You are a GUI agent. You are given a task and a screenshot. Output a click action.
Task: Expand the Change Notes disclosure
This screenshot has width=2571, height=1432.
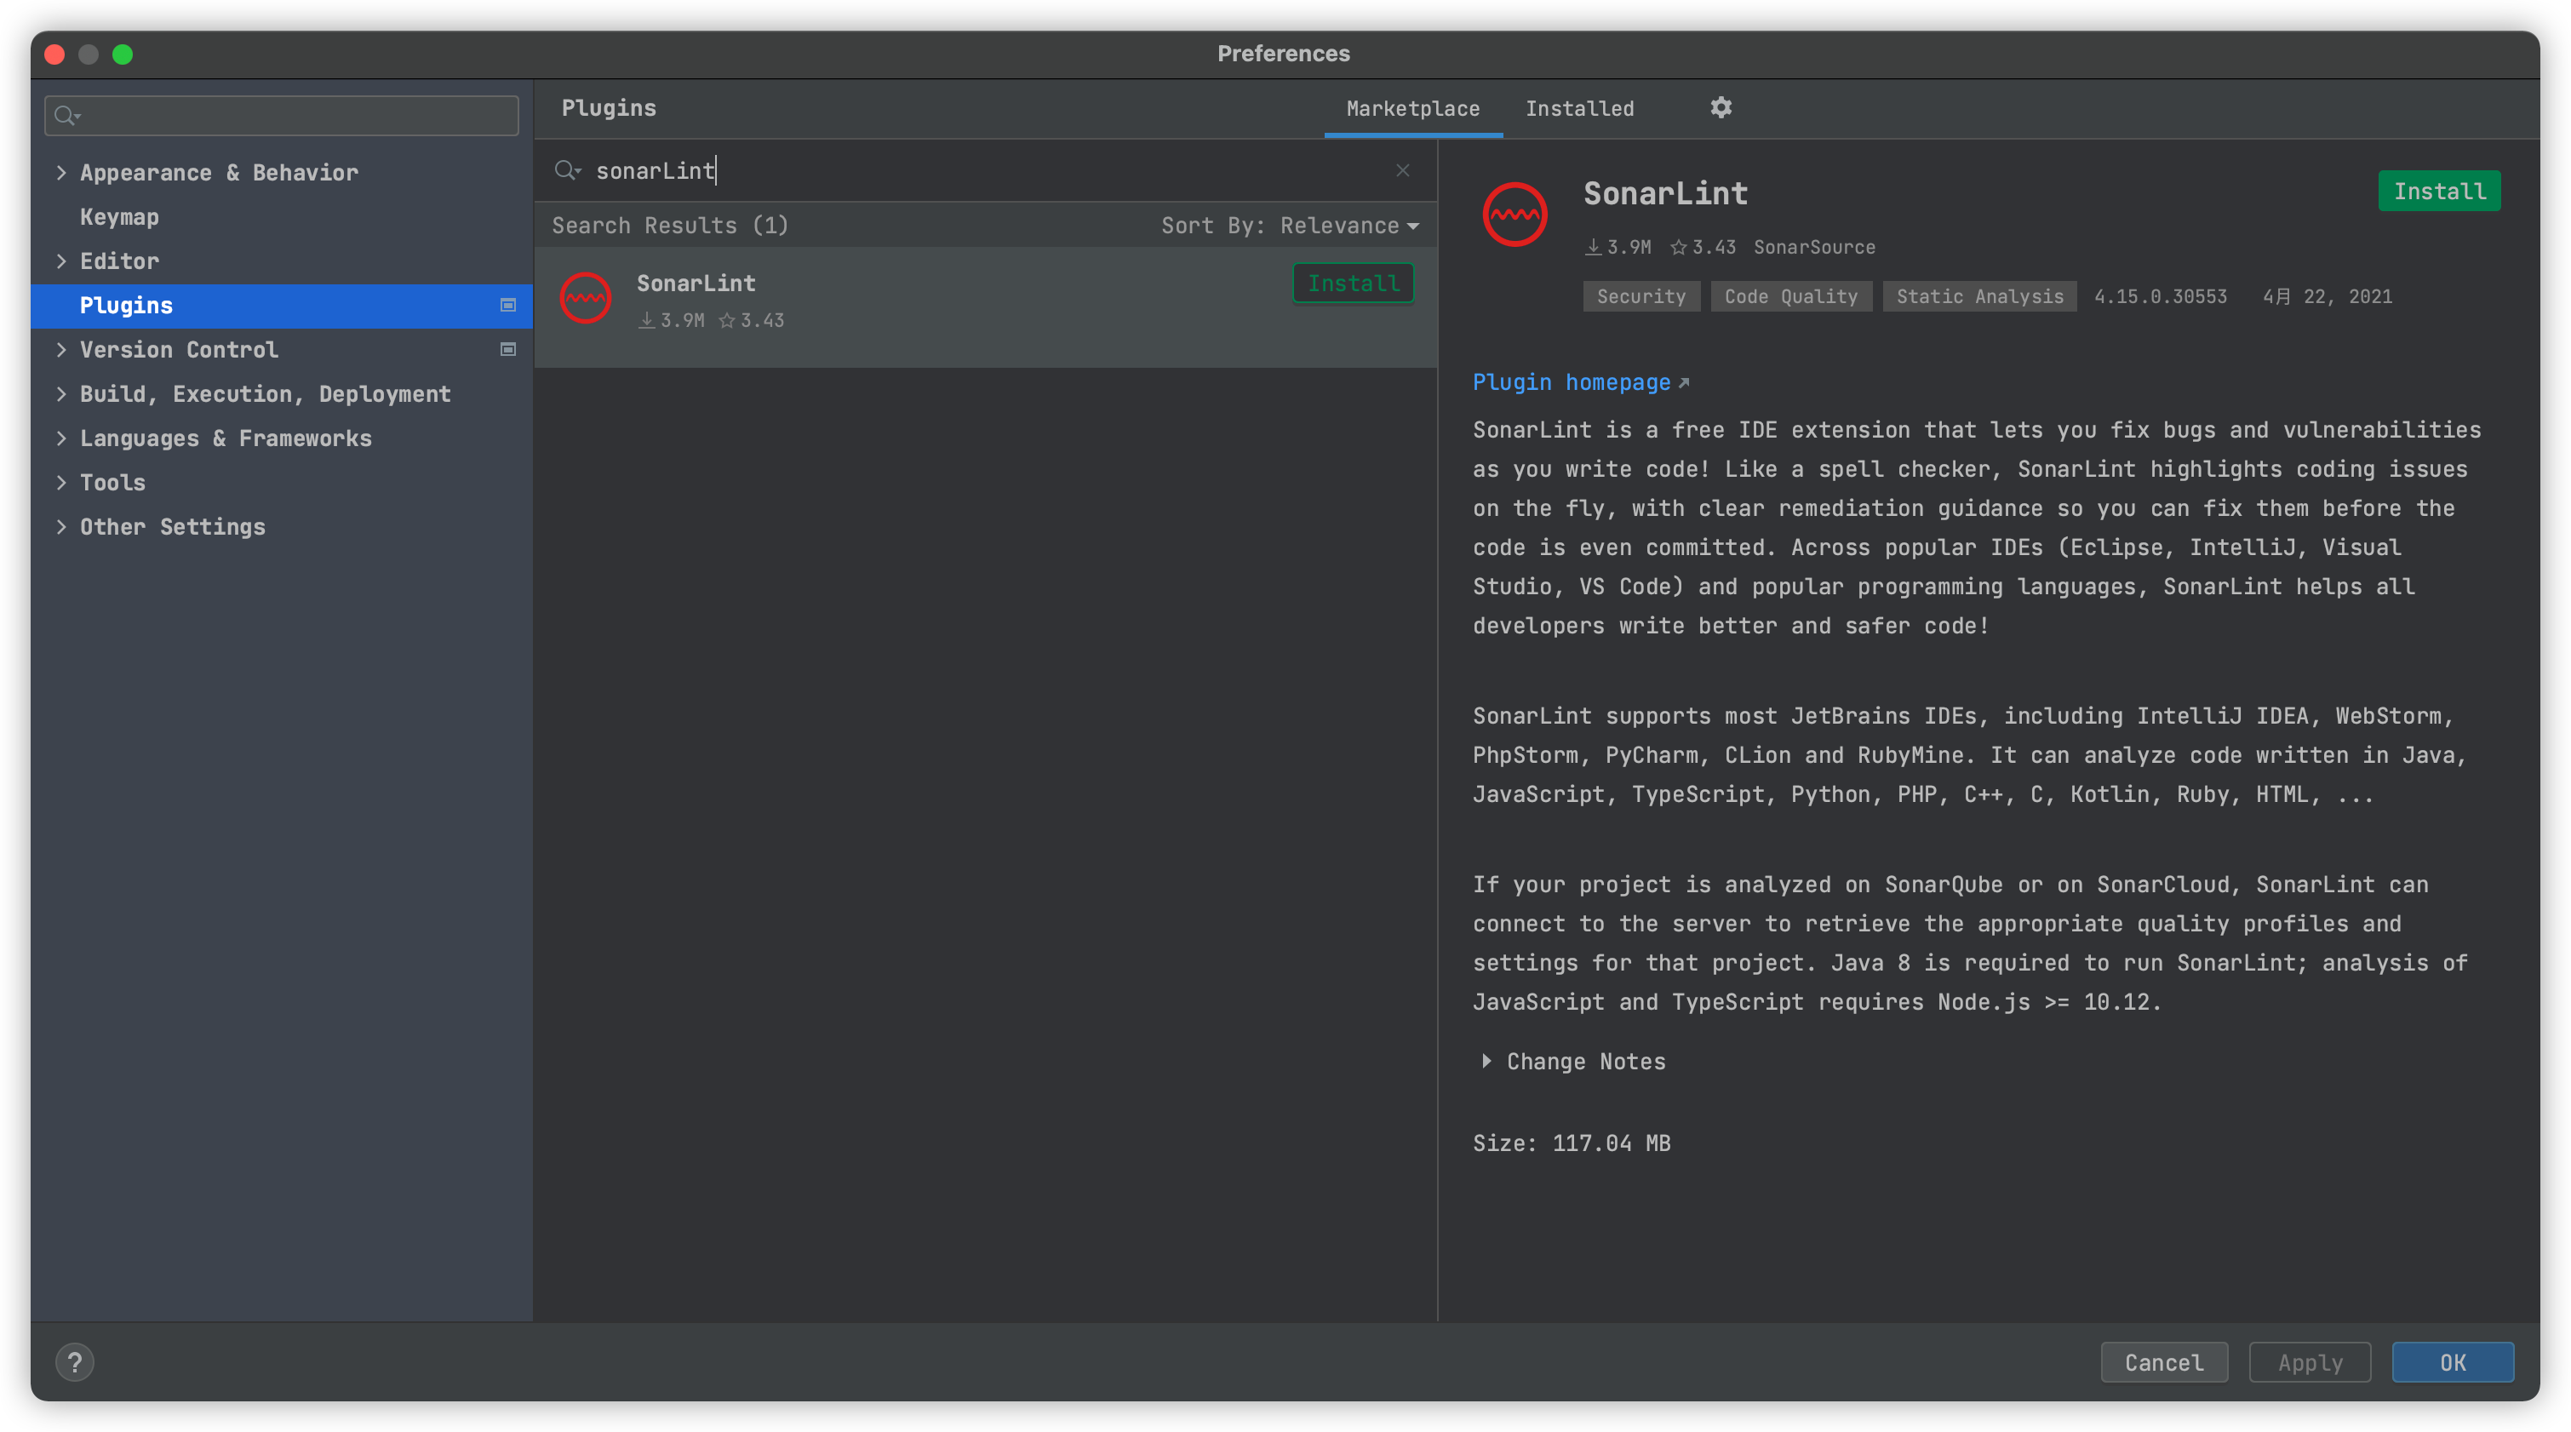1486,1061
